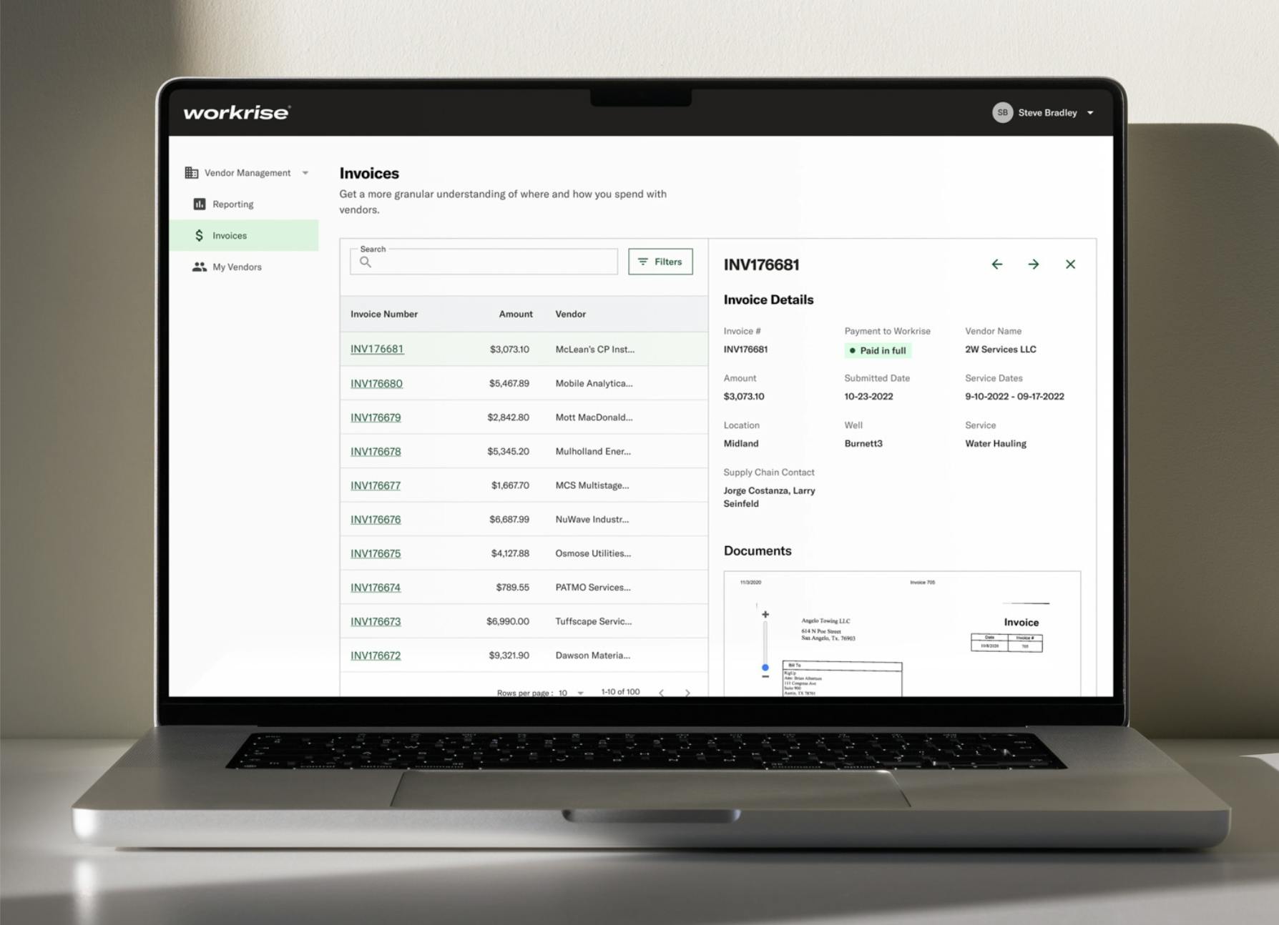The height and width of the screenshot is (925, 1279).
Task: Click the NuWave Industr... vendor cell
Action: (x=592, y=520)
